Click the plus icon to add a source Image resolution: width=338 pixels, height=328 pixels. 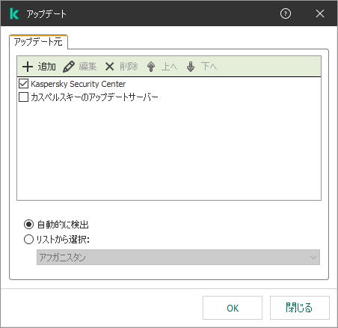click(28, 67)
